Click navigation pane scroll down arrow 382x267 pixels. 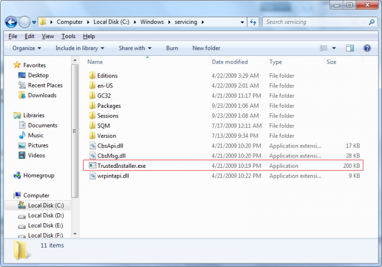click(75, 234)
